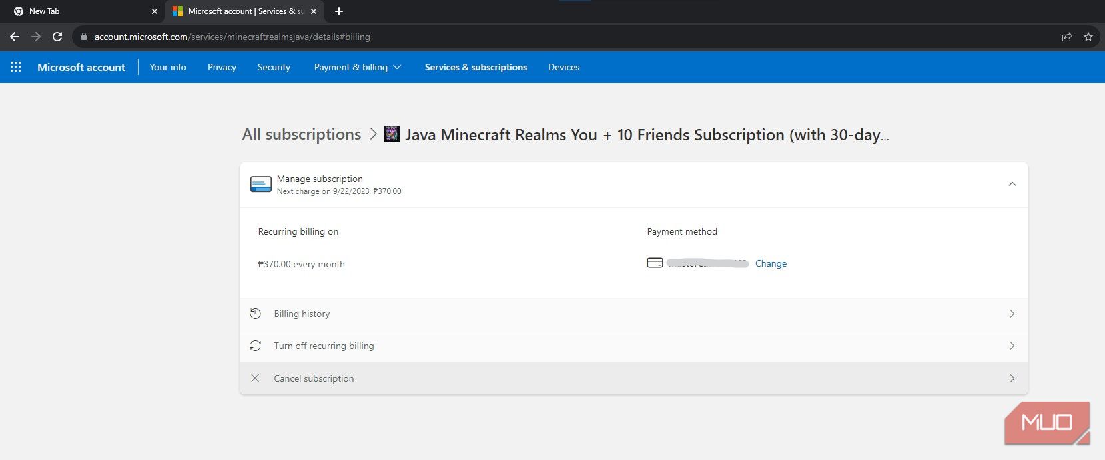Click the share page icon
Screen dimensions: 1105x460
tap(1067, 37)
